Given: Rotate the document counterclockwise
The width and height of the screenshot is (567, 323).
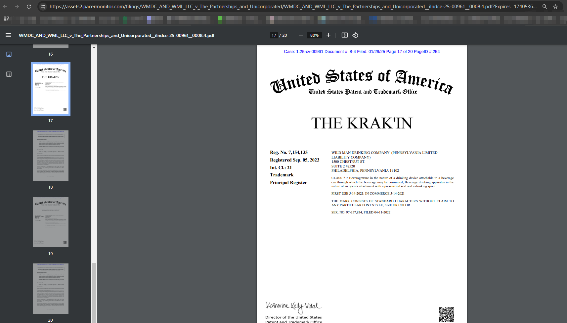Looking at the screenshot, I should [x=355, y=35].
